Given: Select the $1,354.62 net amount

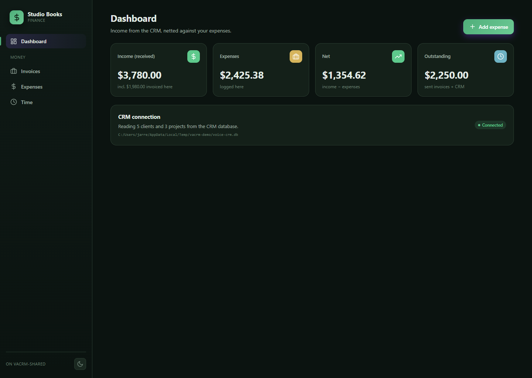Looking at the screenshot, I should pos(344,75).
